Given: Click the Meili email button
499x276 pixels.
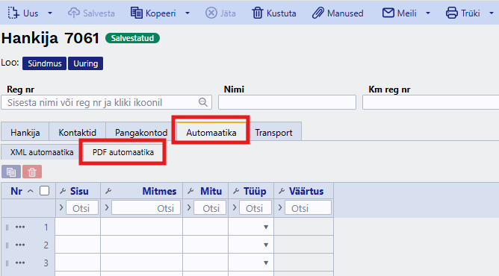Looking at the screenshot, I should coord(400,13).
